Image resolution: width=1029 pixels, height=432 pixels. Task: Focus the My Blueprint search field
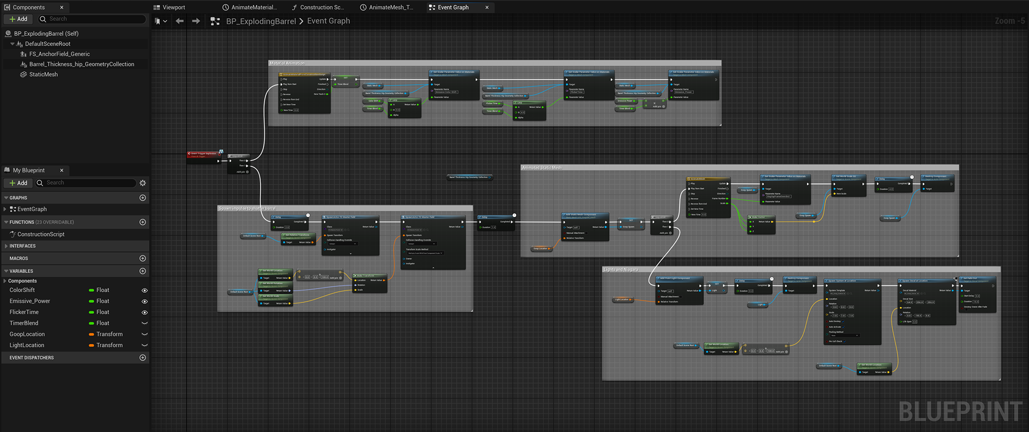pos(86,183)
